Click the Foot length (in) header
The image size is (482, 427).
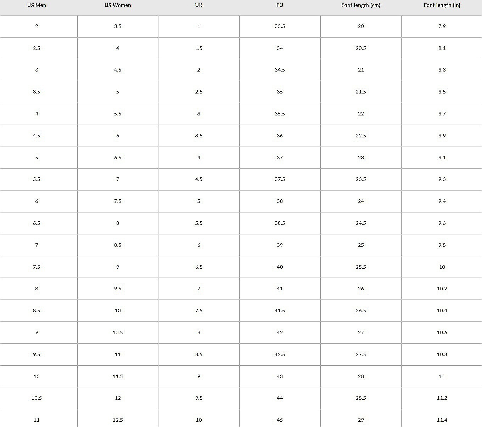pos(442,5)
